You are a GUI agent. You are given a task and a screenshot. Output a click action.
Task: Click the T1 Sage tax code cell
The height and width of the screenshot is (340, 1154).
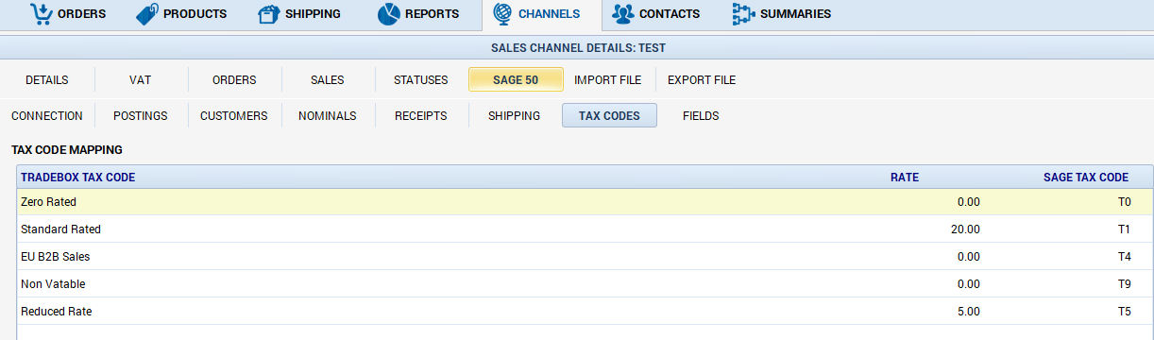point(1123,229)
